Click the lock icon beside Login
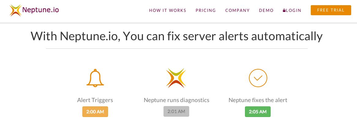 pyautogui.click(x=284, y=10)
